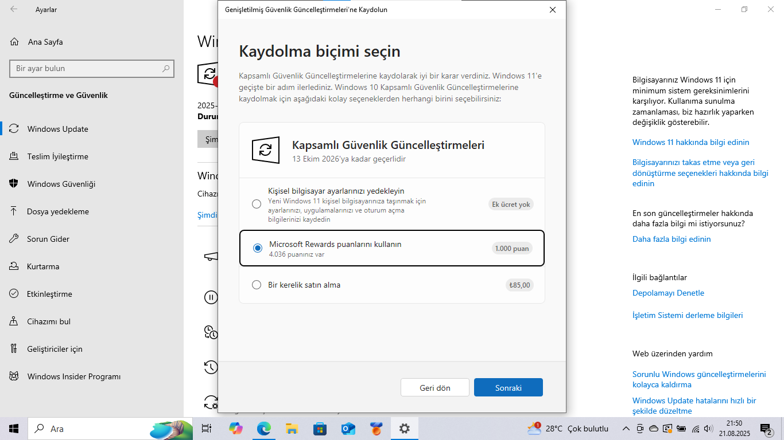Click the back arrow in Ayarlar window
Screen dimensions: 784x440
point(14,10)
